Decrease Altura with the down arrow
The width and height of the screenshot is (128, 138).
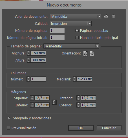(29, 61)
